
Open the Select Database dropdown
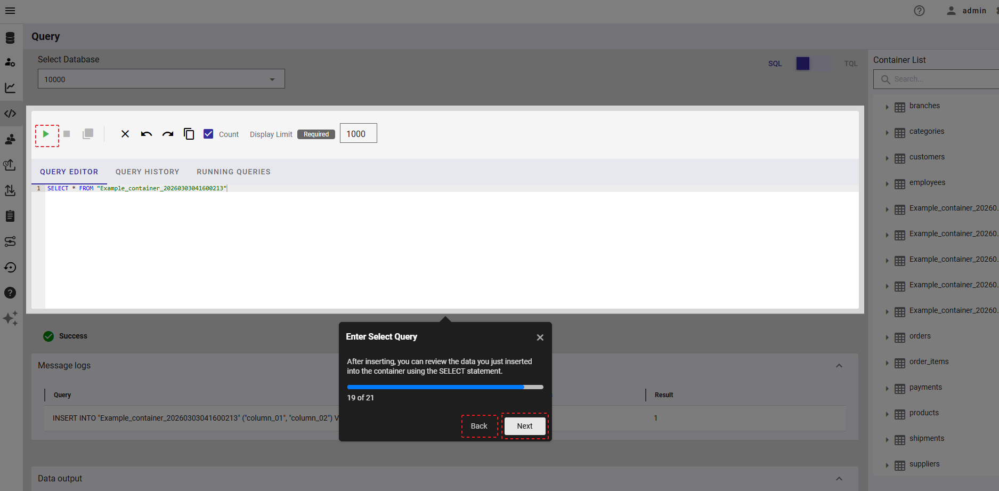tap(161, 79)
